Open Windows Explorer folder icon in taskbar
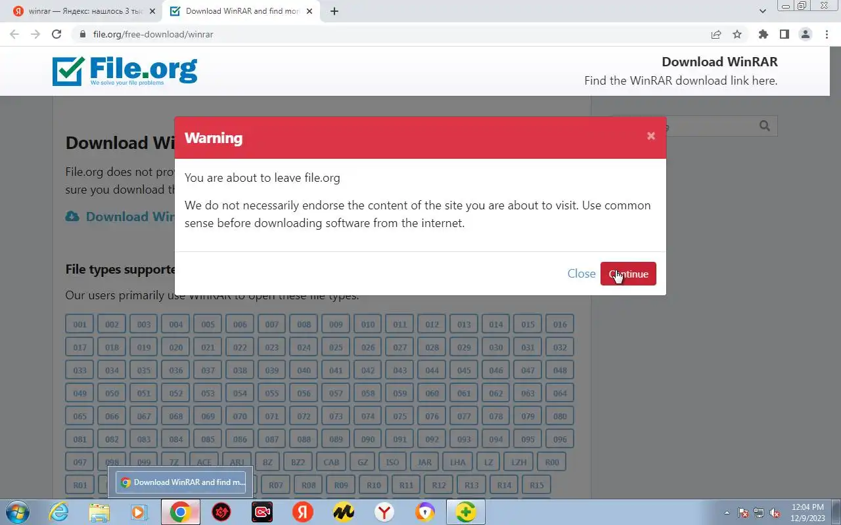841x525 pixels. click(x=99, y=512)
